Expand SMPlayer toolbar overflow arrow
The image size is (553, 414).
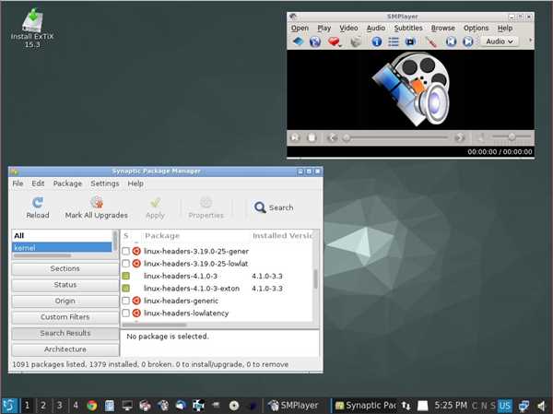(x=530, y=41)
